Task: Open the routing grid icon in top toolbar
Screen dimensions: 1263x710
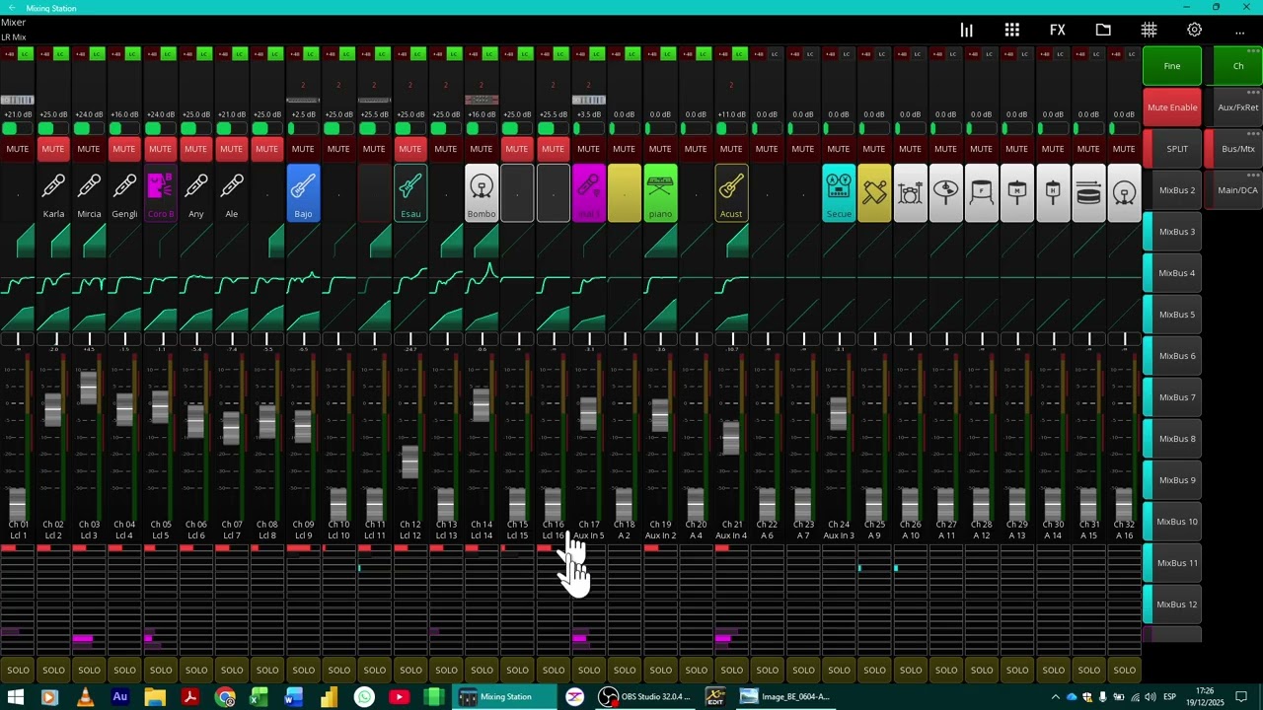Action: click(x=1149, y=30)
